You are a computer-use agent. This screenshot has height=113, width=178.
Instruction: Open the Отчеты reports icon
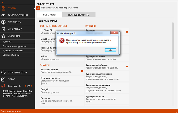tap(3, 8)
